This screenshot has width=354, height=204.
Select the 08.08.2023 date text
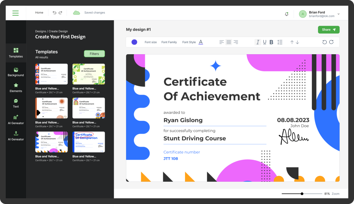point(293,120)
